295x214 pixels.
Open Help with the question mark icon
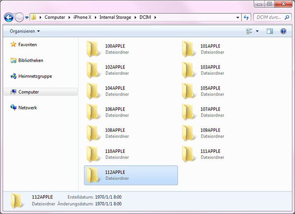283,31
